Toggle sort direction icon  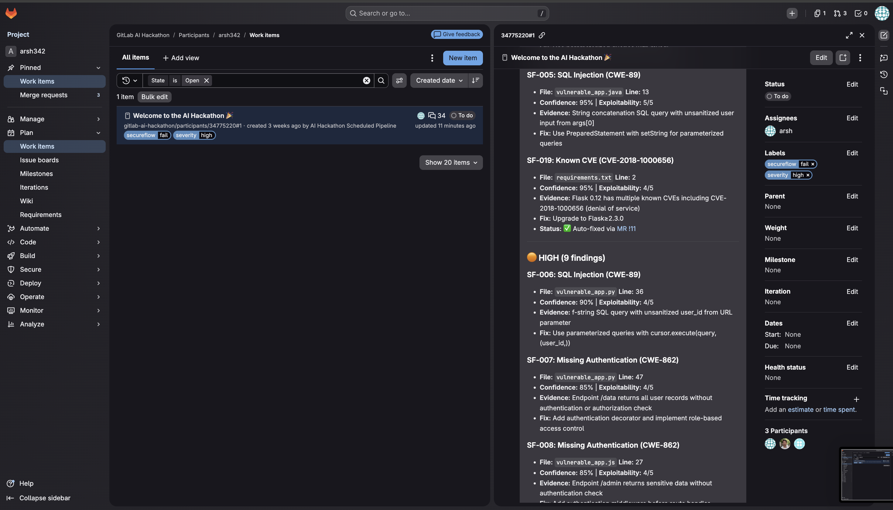tap(475, 81)
